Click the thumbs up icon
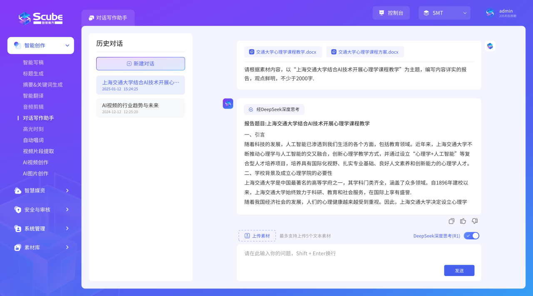 point(463,221)
